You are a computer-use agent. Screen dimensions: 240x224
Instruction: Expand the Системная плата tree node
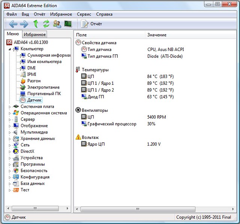(10, 107)
